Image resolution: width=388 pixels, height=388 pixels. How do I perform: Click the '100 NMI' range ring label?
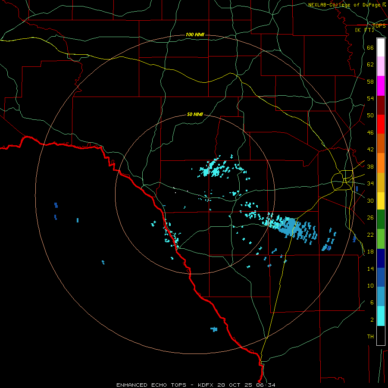pyautogui.click(x=195, y=34)
